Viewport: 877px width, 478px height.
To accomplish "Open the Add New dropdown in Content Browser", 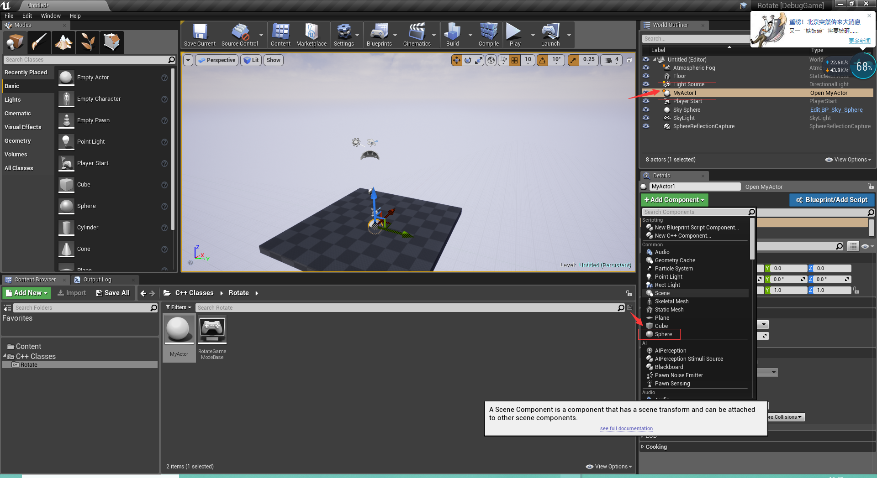I will pos(26,292).
